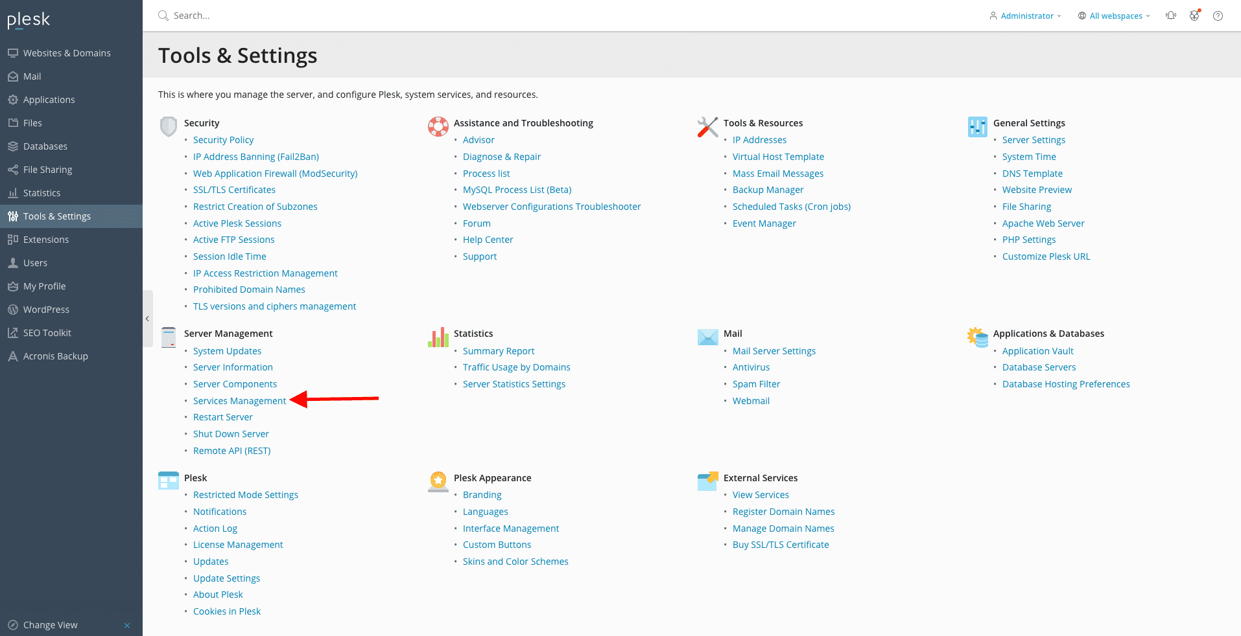Screen dimensions: 1241x636
Task: Click the File Sharing icon in sidebar
Action: coord(13,170)
